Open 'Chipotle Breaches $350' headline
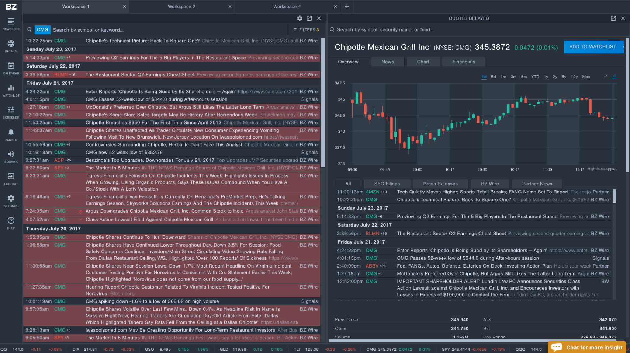The width and height of the screenshot is (630, 353). (x=153, y=123)
